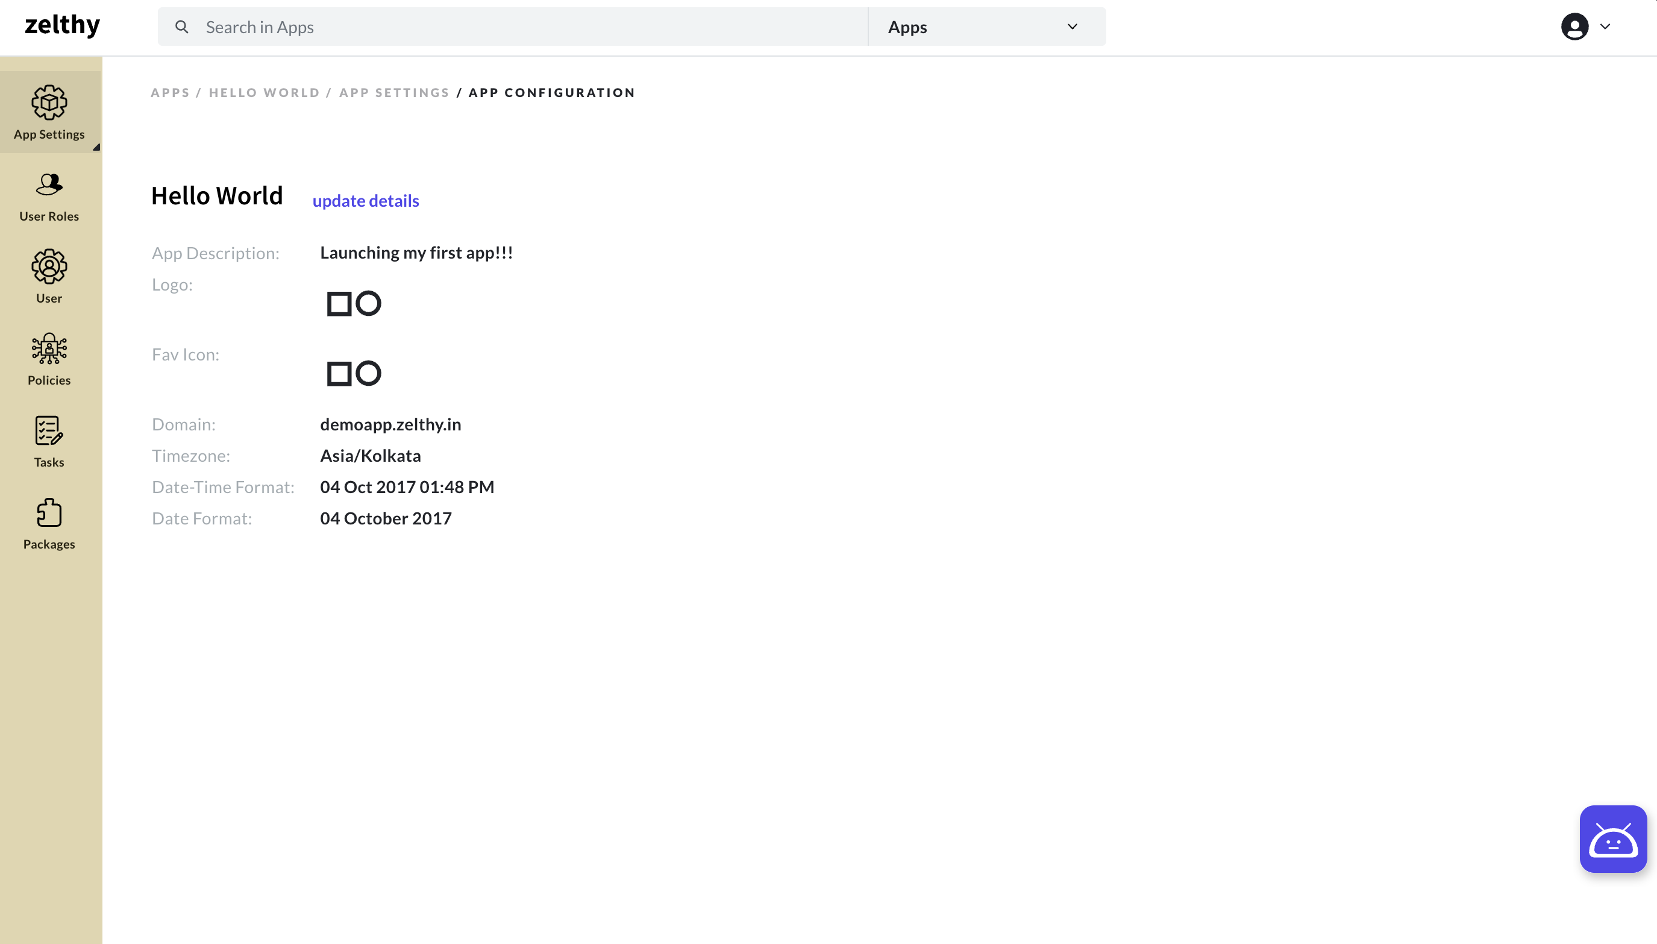The image size is (1657, 944).
Task: Expand the profile menu chevron
Action: coord(1605,27)
